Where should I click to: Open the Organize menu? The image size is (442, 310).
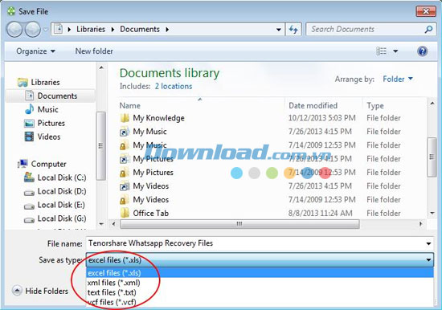(x=35, y=51)
